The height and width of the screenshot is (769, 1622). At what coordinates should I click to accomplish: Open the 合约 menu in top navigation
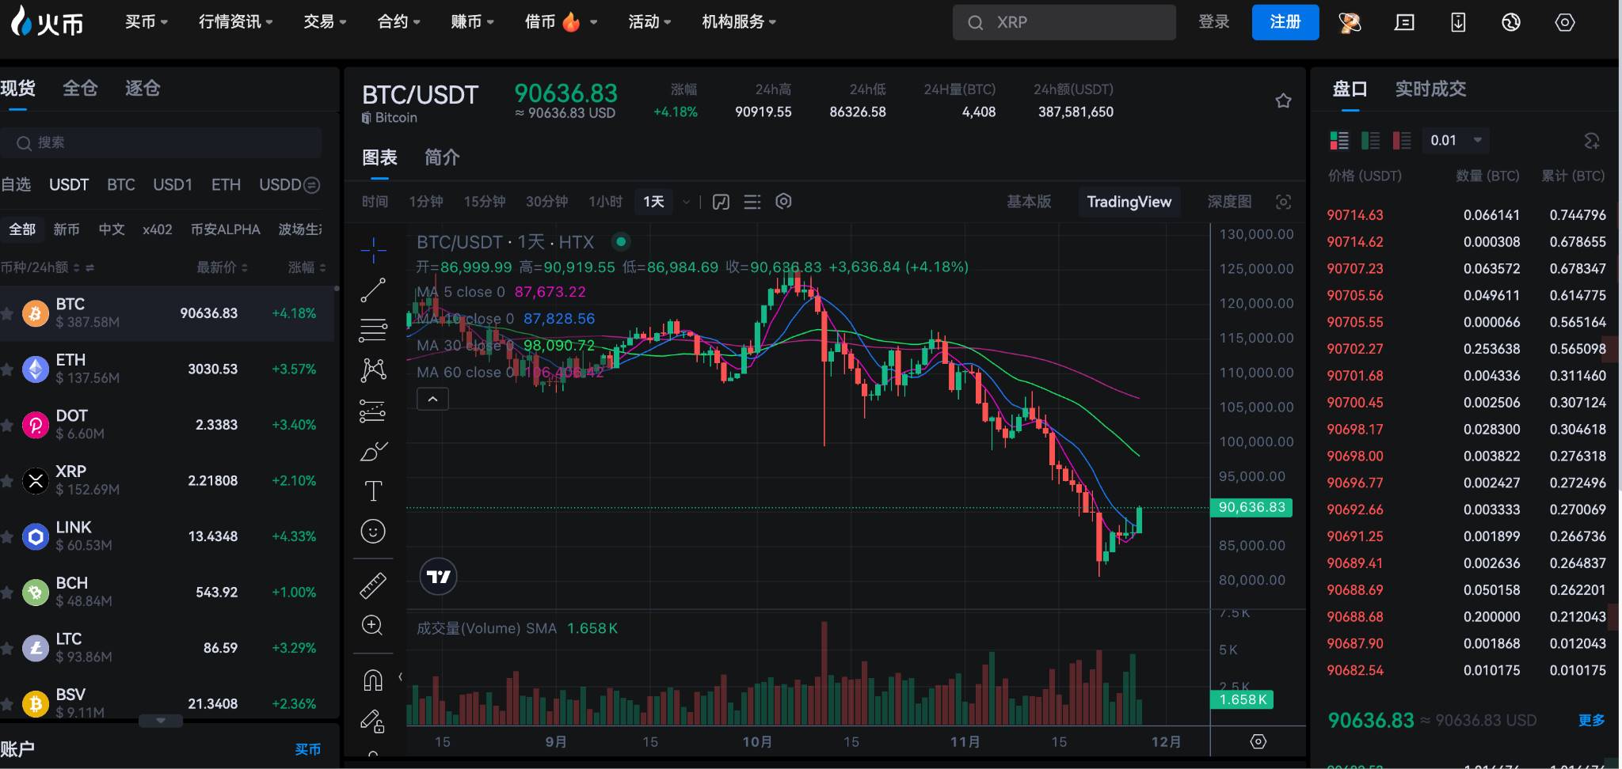click(x=398, y=22)
